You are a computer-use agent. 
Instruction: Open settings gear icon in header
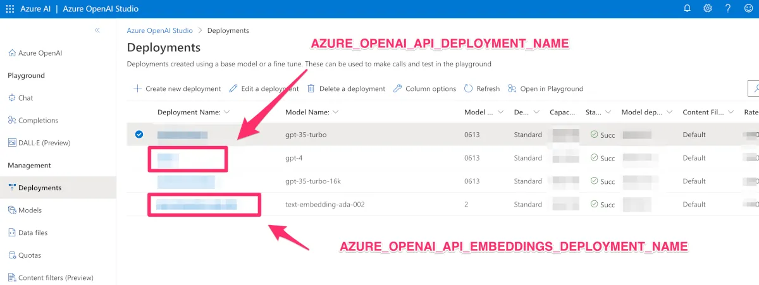pos(708,9)
